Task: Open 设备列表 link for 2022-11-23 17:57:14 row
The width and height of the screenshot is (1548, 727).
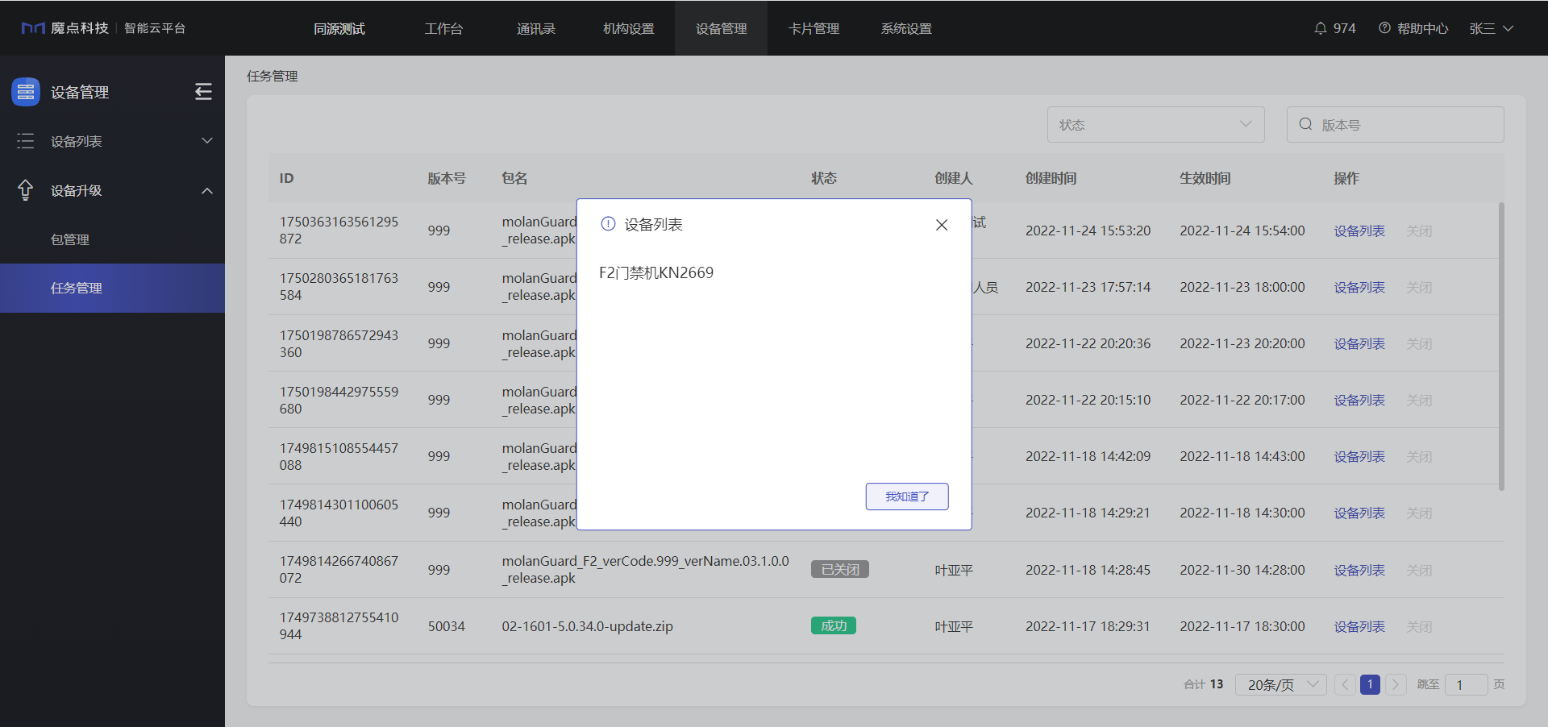Action: tap(1359, 287)
